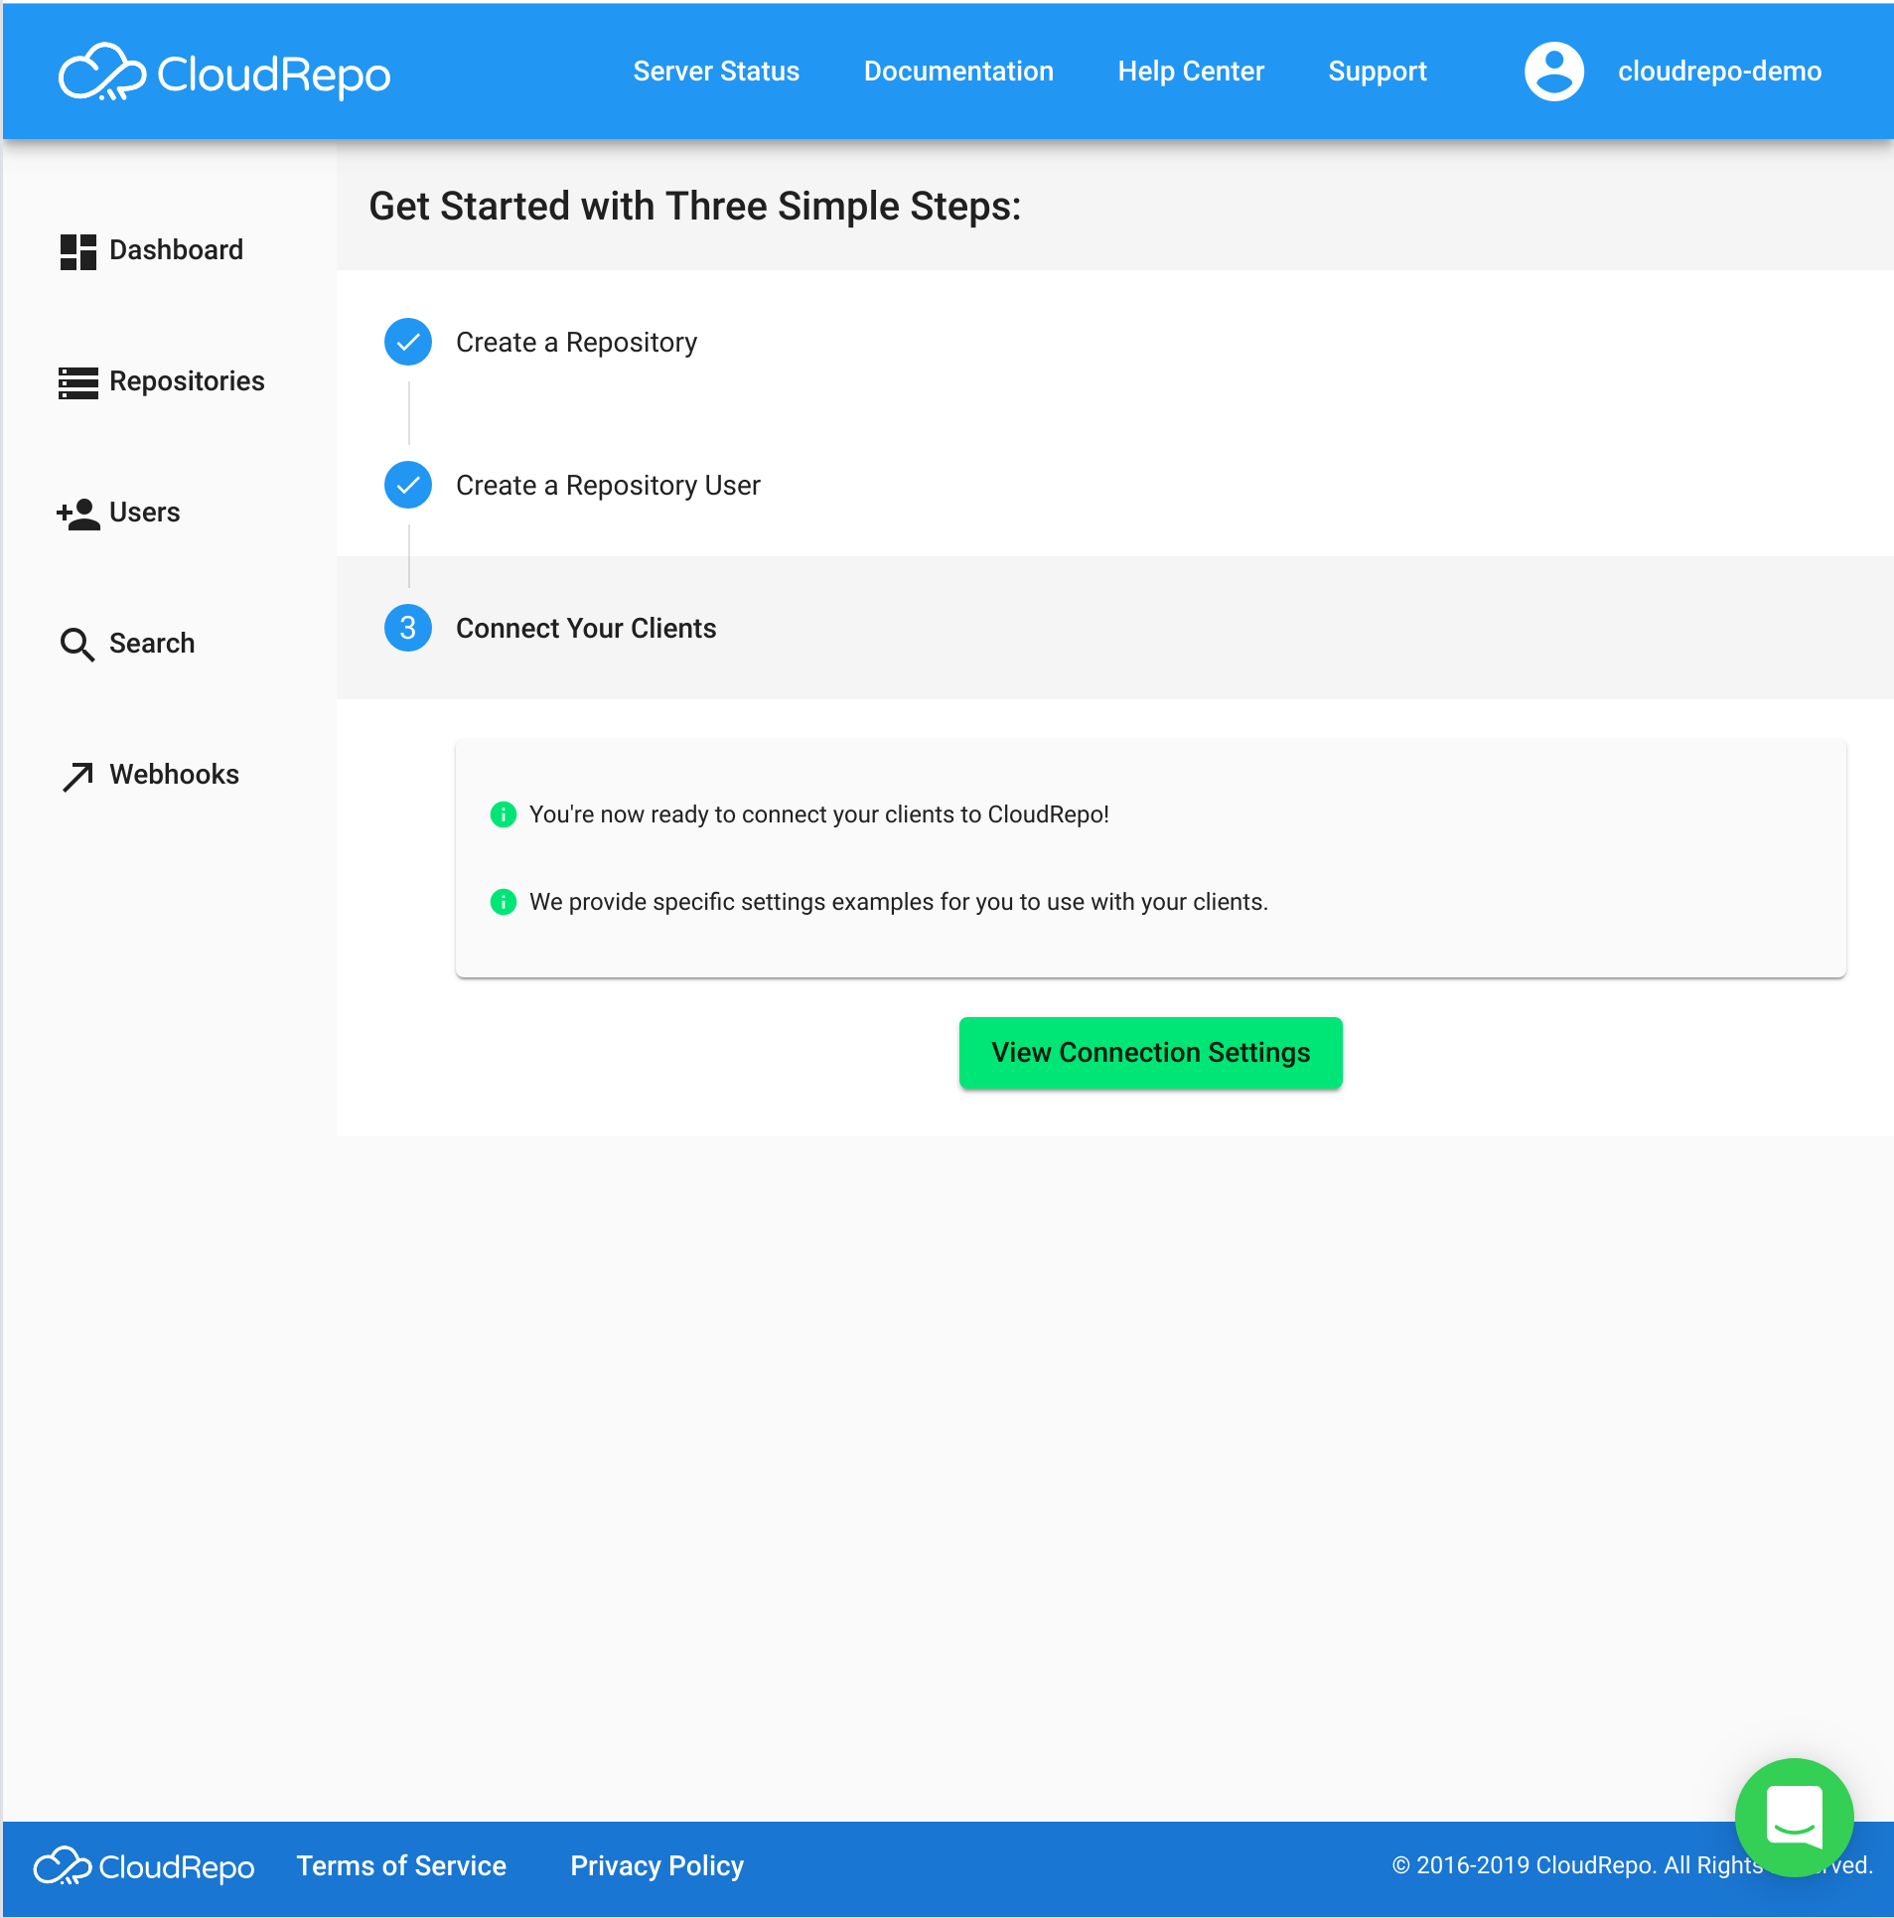
Task: Click checkmark for Create a Repository step
Action: 408,342
